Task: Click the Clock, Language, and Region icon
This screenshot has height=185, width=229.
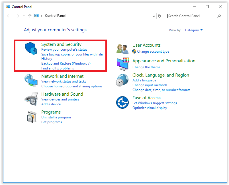Action: tap(123, 80)
